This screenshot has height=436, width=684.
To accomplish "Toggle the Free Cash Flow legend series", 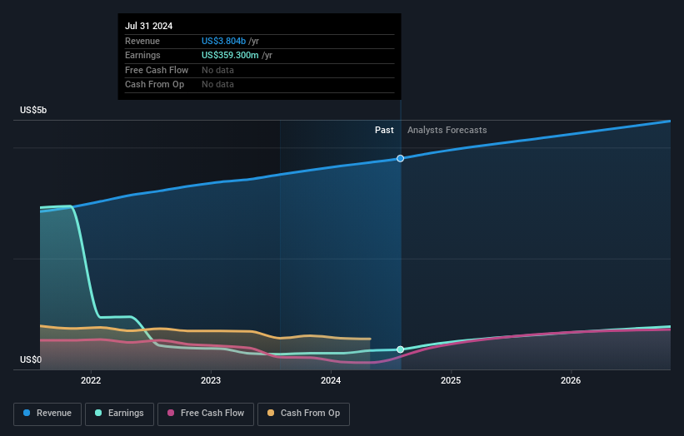I will pyautogui.click(x=206, y=414).
